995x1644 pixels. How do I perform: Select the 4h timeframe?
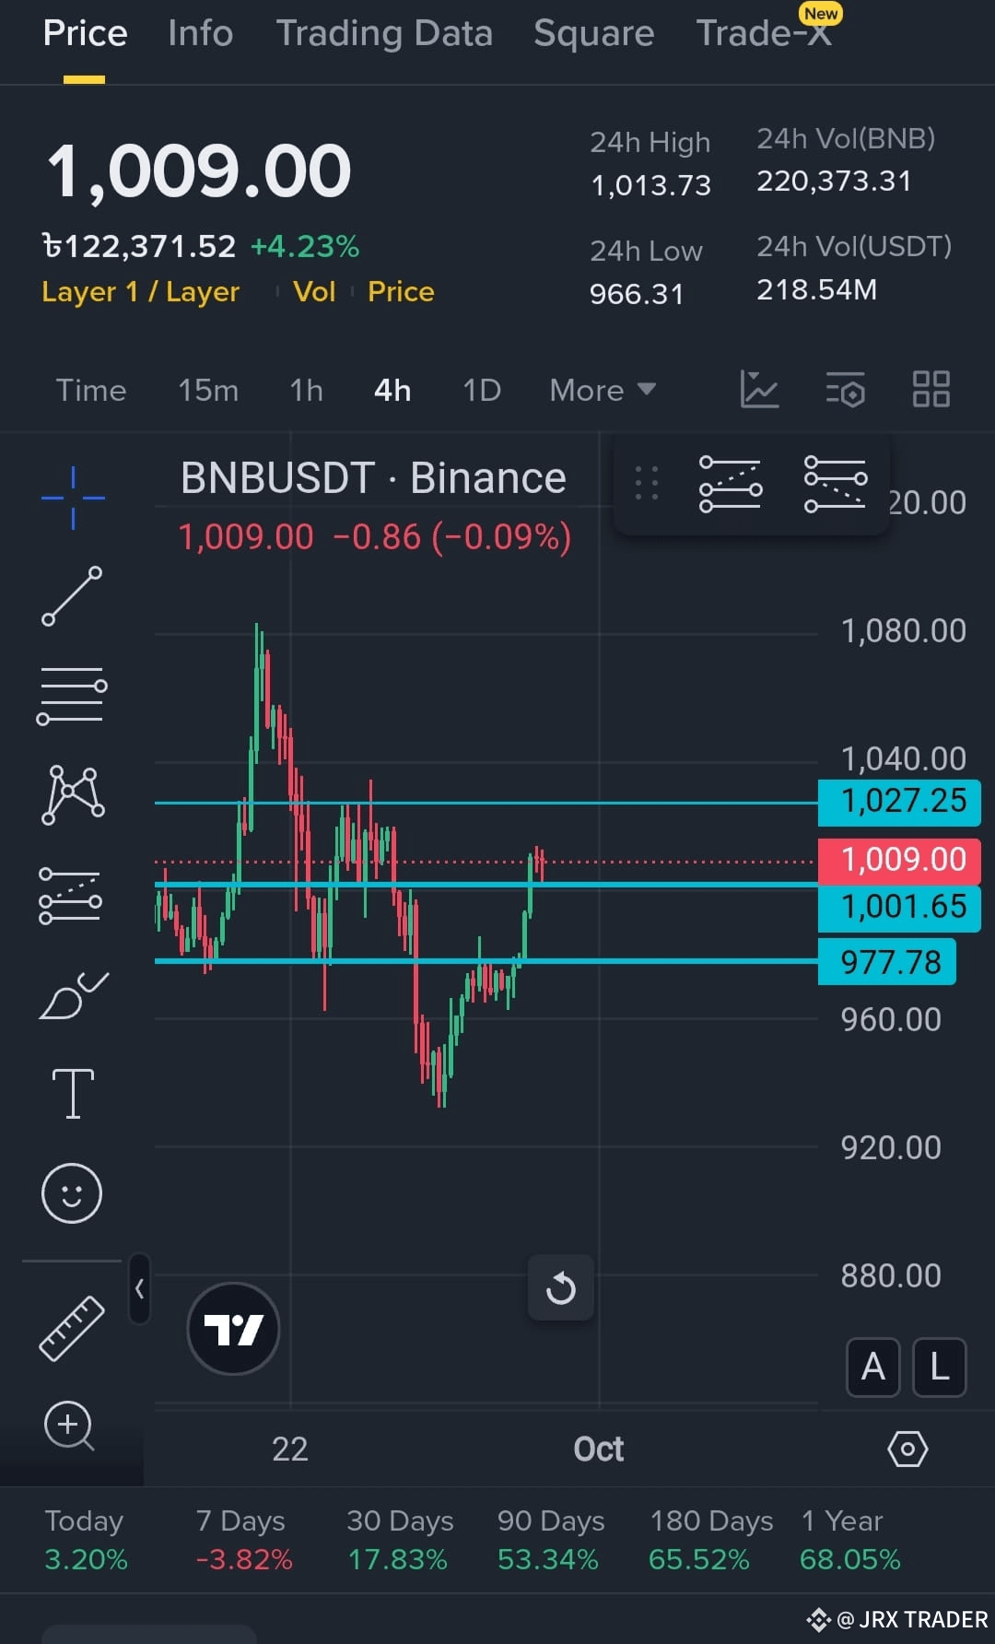[392, 390]
